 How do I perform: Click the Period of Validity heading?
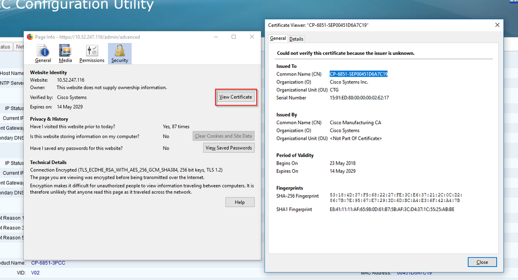click(295, 155)
